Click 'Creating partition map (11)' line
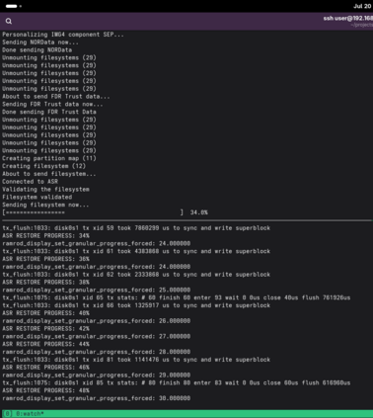 (x=49, y=158)
